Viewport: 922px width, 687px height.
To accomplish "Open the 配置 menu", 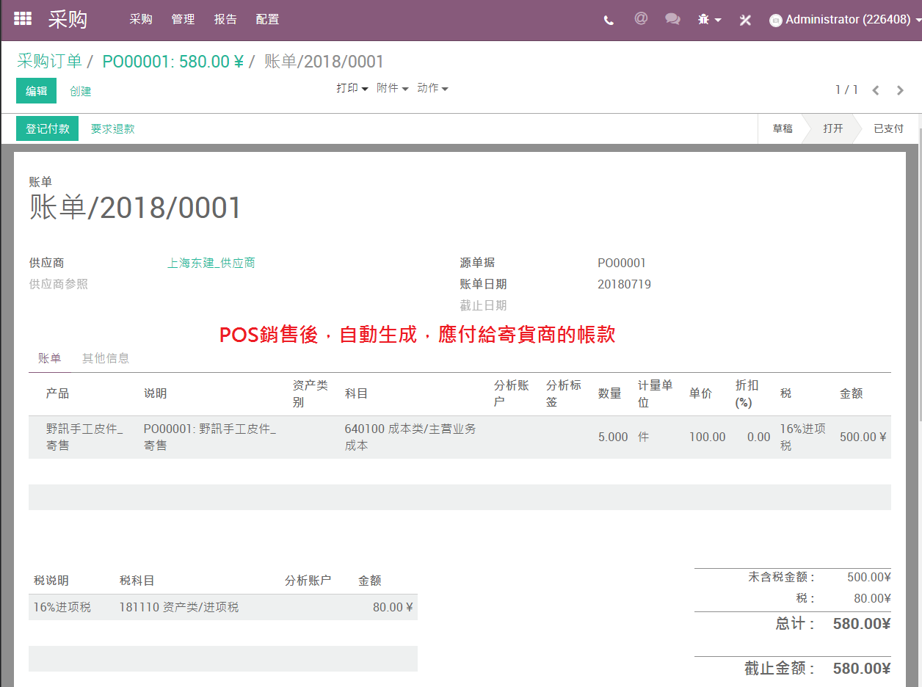I will tap(268, 20).
